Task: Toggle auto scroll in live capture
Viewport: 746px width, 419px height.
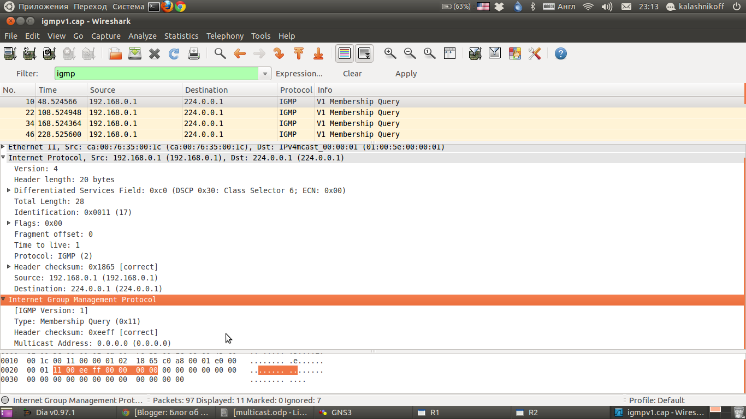Action: click(364, 53)
